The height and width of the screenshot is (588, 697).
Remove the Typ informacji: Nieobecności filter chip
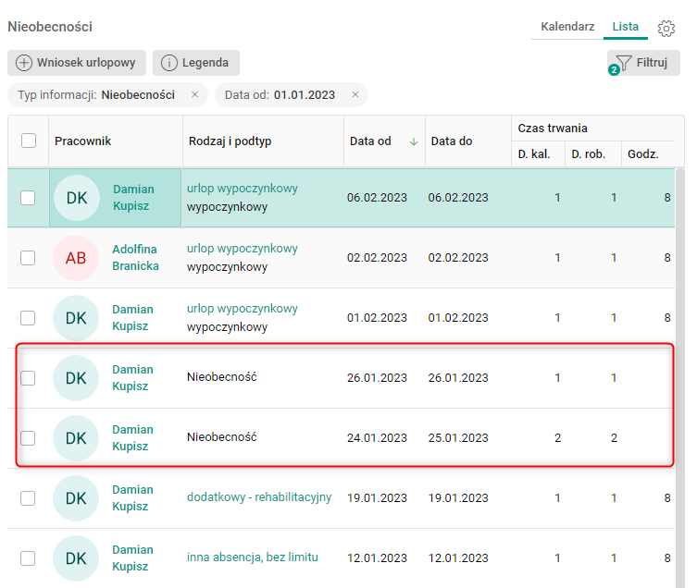[194, 94]
